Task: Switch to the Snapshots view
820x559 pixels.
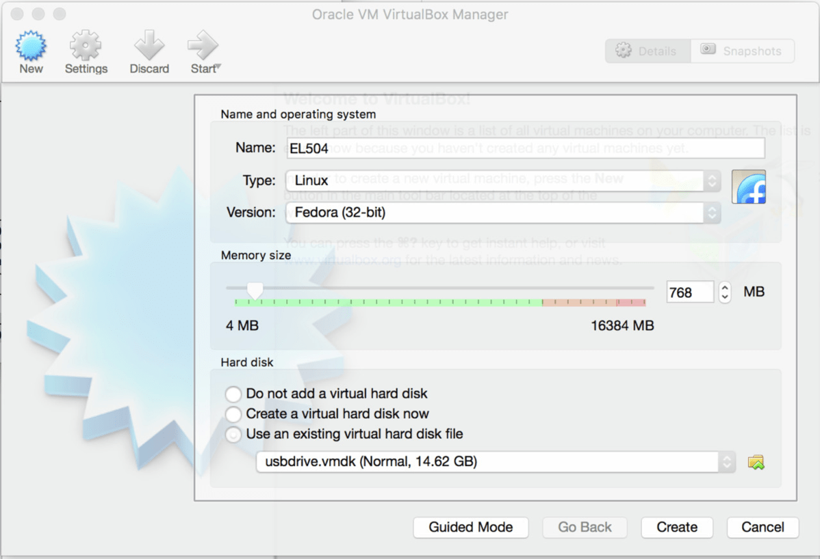Action: coord(743,51)
